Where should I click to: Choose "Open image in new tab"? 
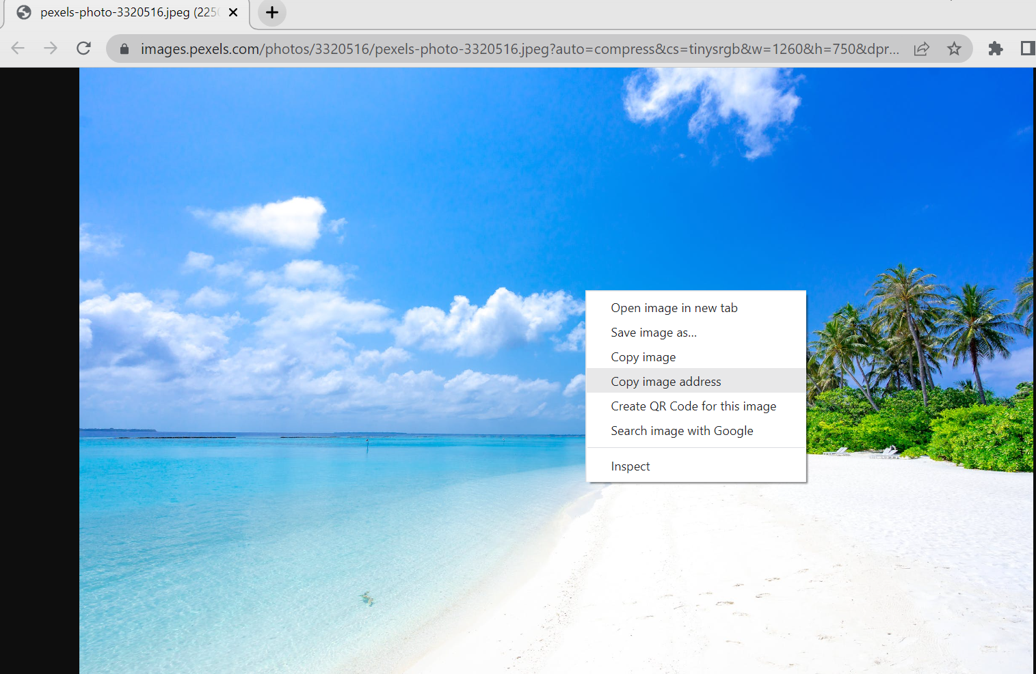(x=674, y=308)
